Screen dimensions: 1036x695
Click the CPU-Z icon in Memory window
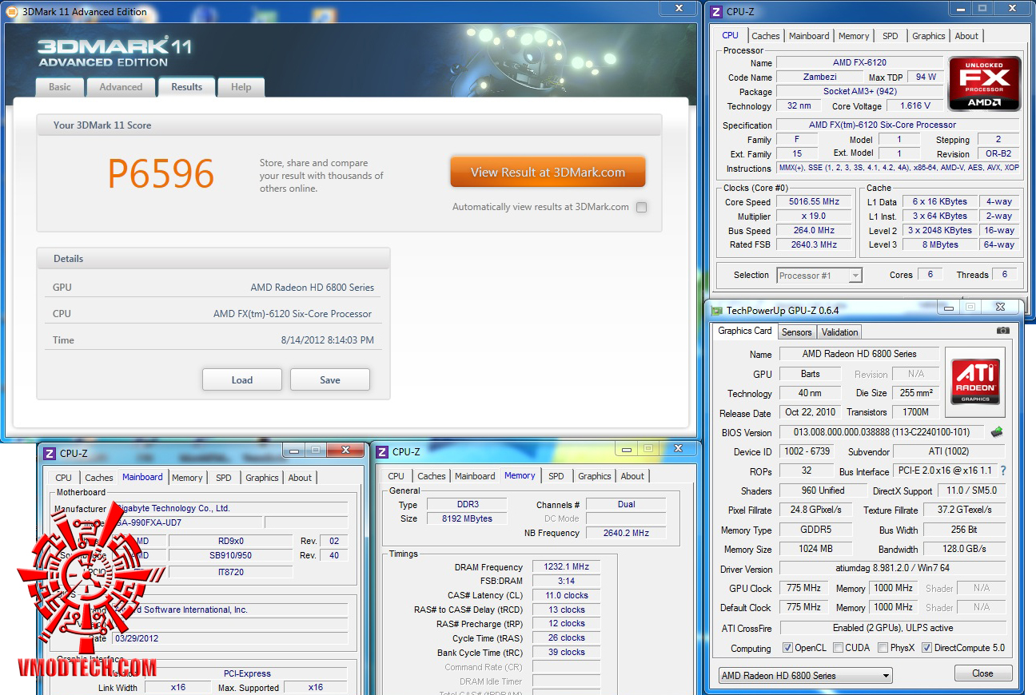coord(383,451)
